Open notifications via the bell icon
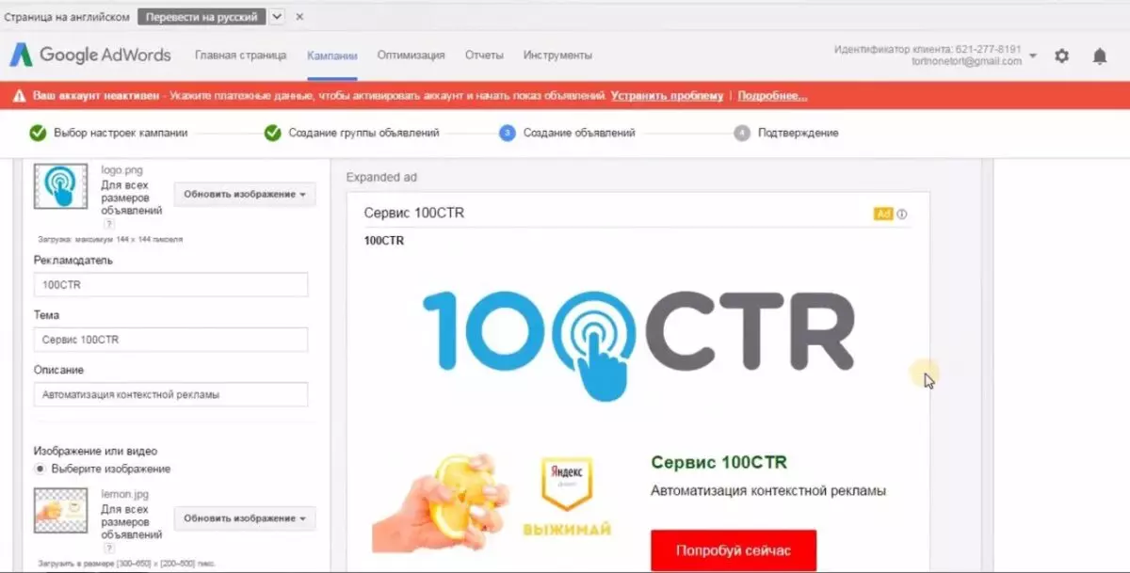This screenshot has height=573, width=1130. (1099, 56)
